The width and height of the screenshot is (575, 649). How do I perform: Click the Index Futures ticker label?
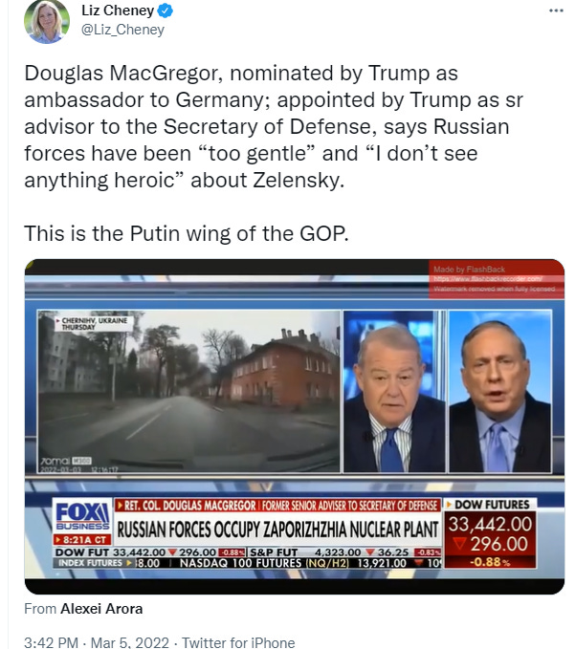(x=90, y=563)
